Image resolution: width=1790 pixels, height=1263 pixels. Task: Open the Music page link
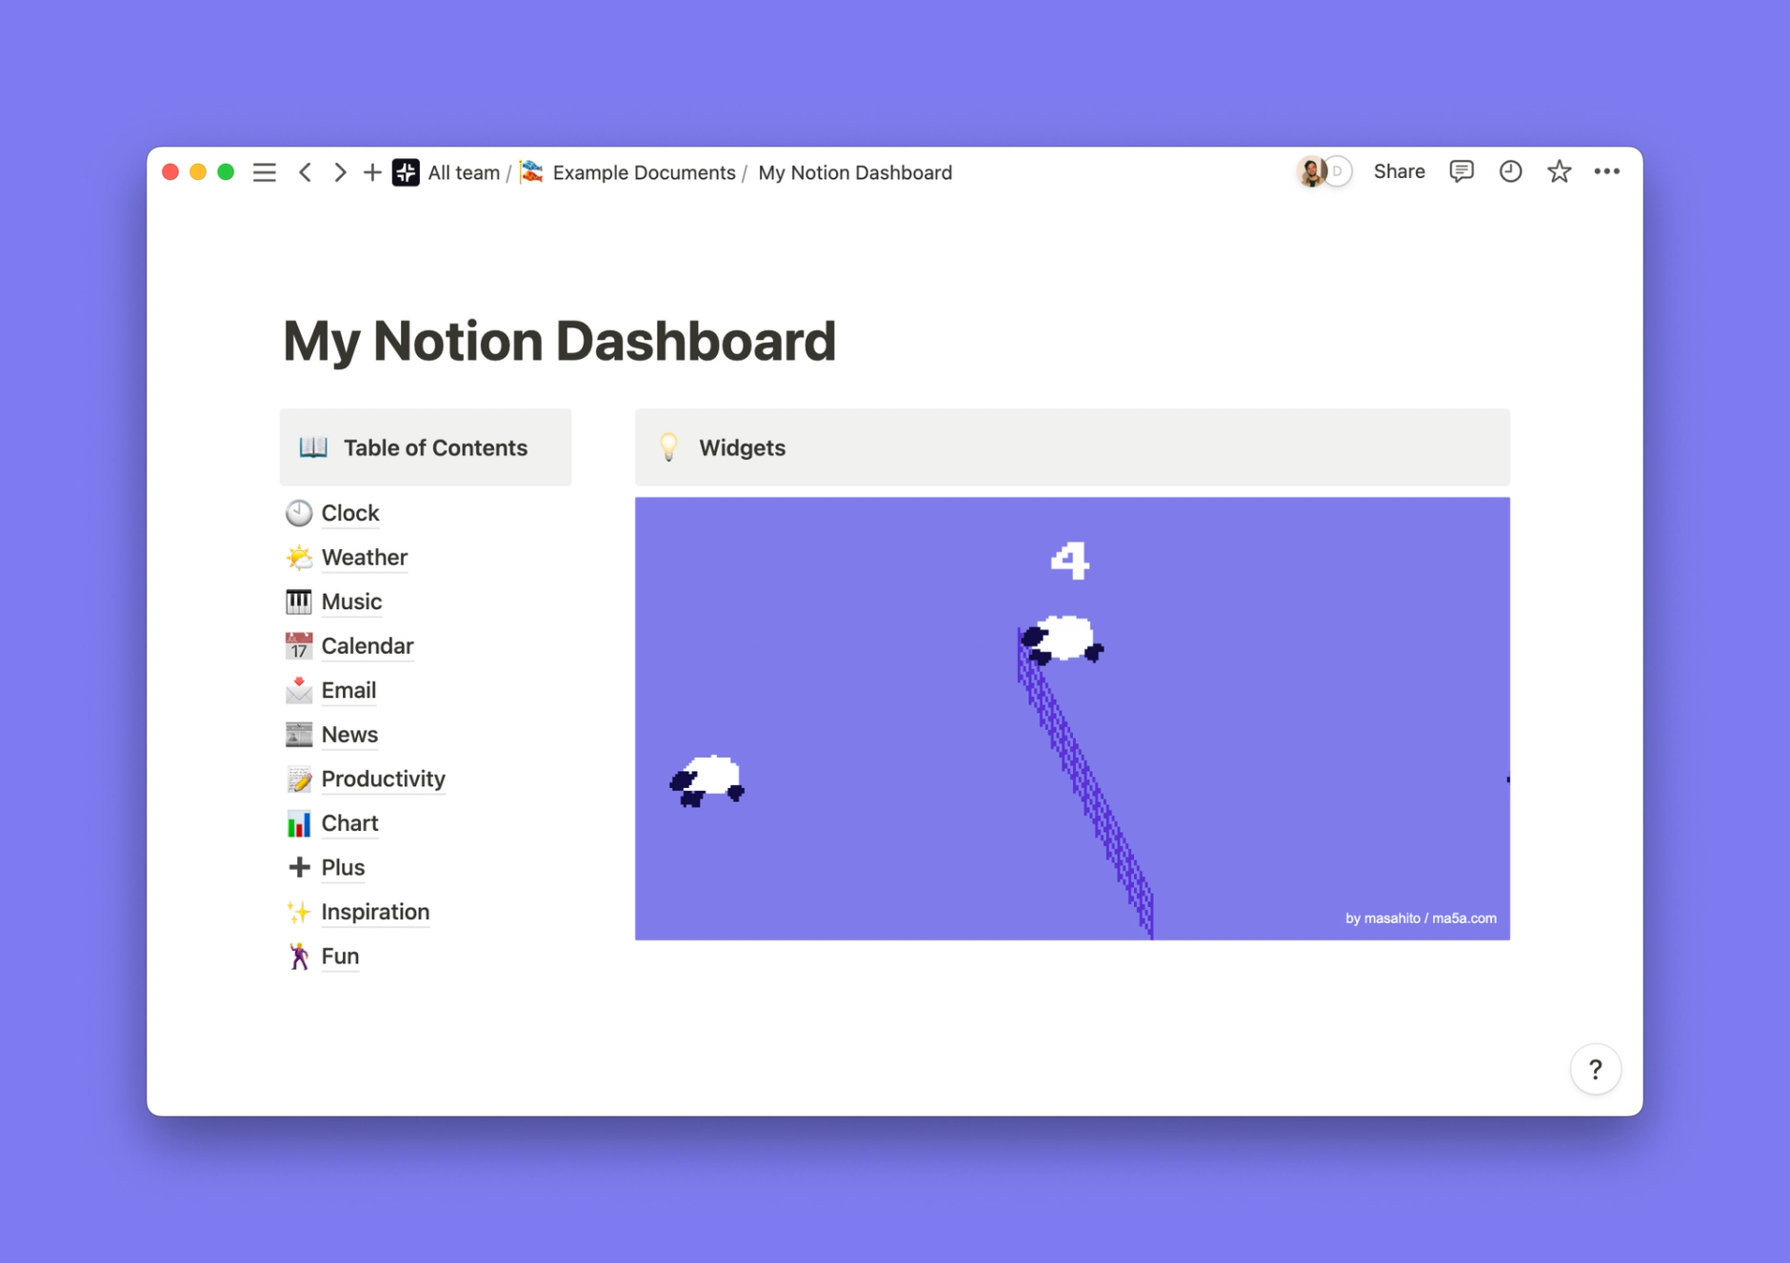pos(351,602)
